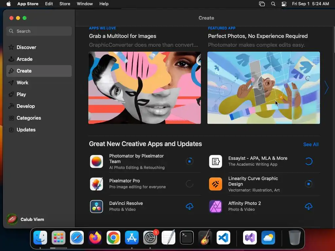Open Visual Studio from the Dock

250,238
